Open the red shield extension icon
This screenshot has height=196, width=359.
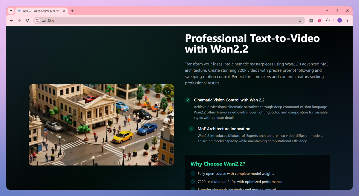click(x=320, y=21)
